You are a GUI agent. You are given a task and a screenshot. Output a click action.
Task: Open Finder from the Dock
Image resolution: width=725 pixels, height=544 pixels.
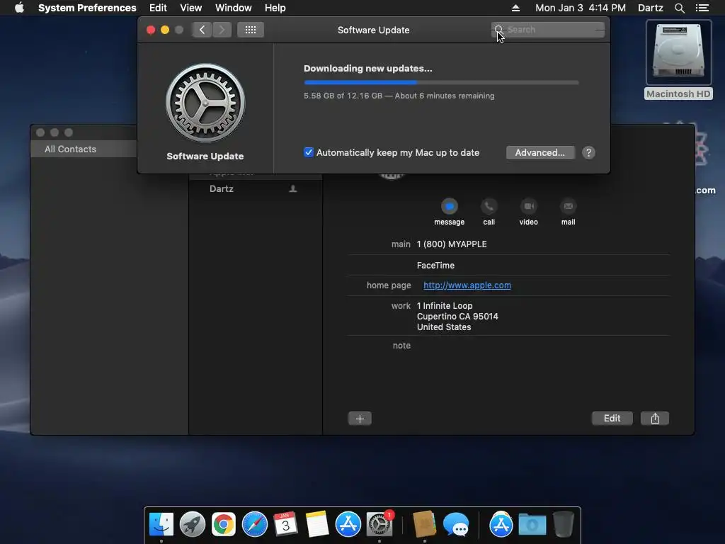point(161,525)
